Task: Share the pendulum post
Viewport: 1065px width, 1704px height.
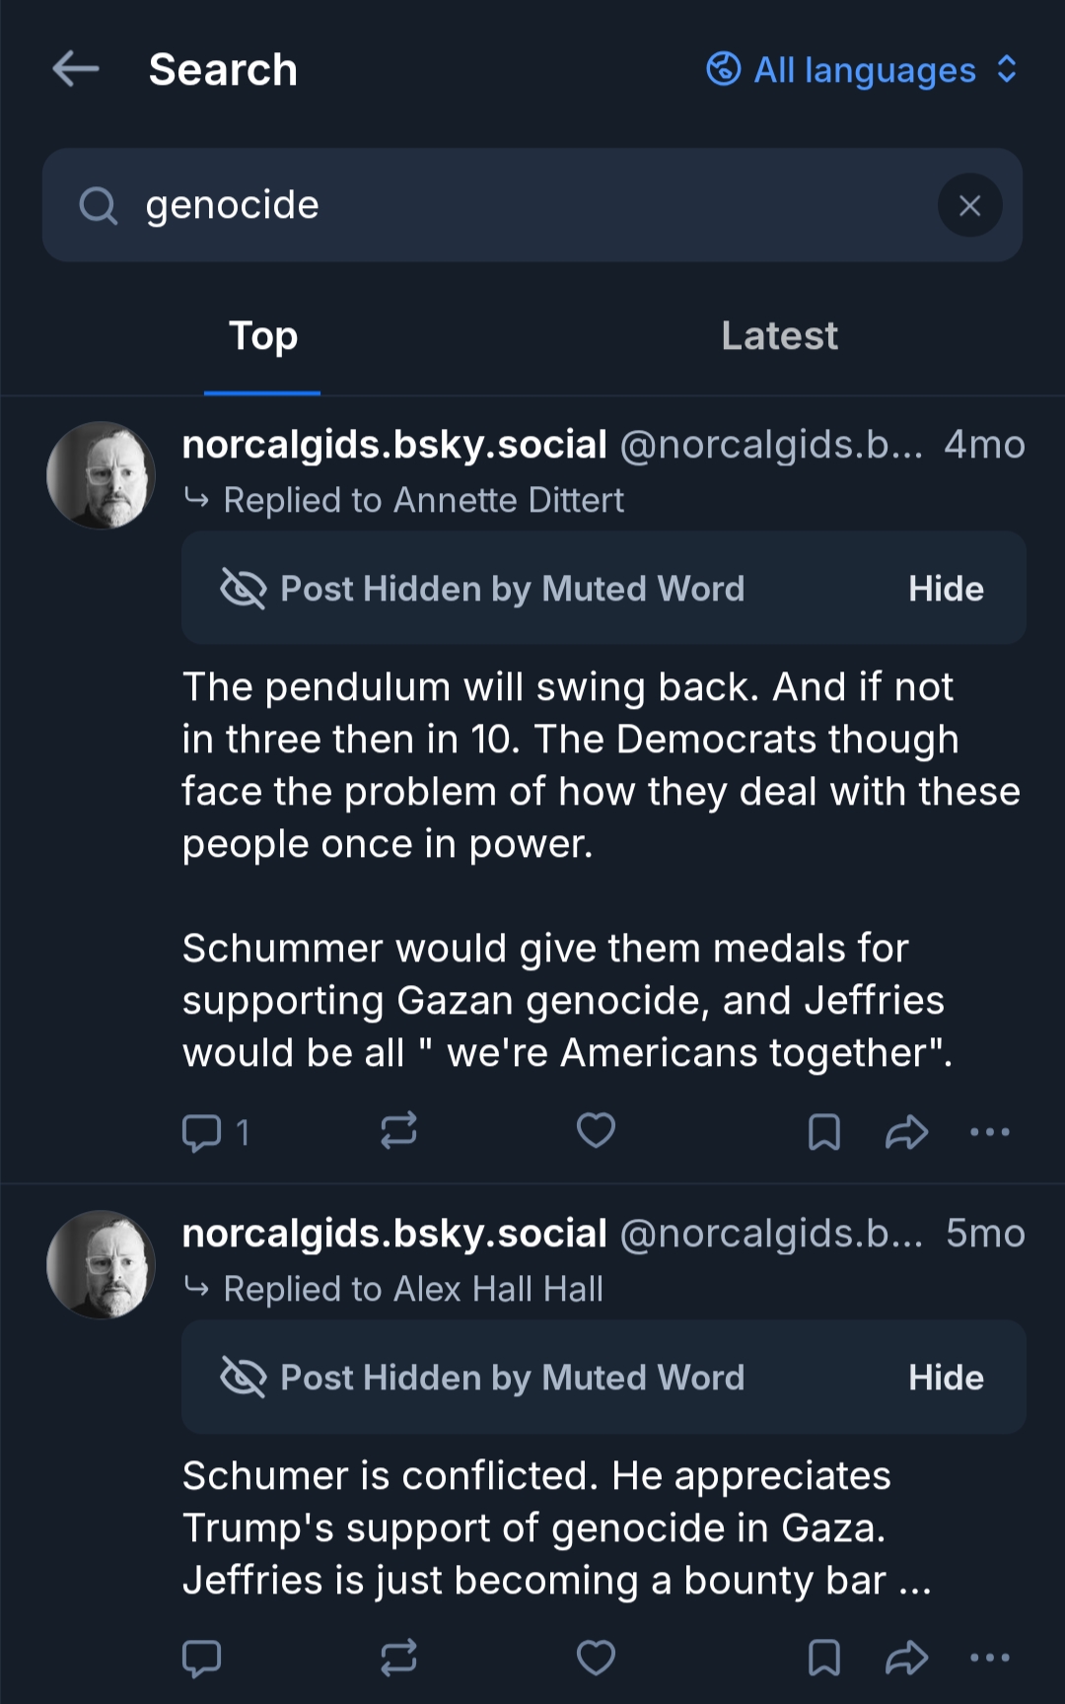Action: [906, 1132]
